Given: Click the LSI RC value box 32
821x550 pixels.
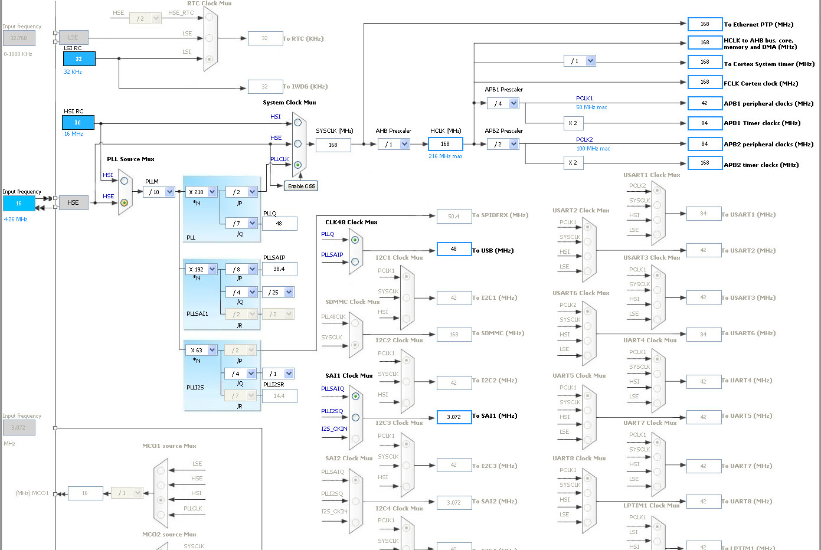Looking at the screenshot, I should (78, 59).
